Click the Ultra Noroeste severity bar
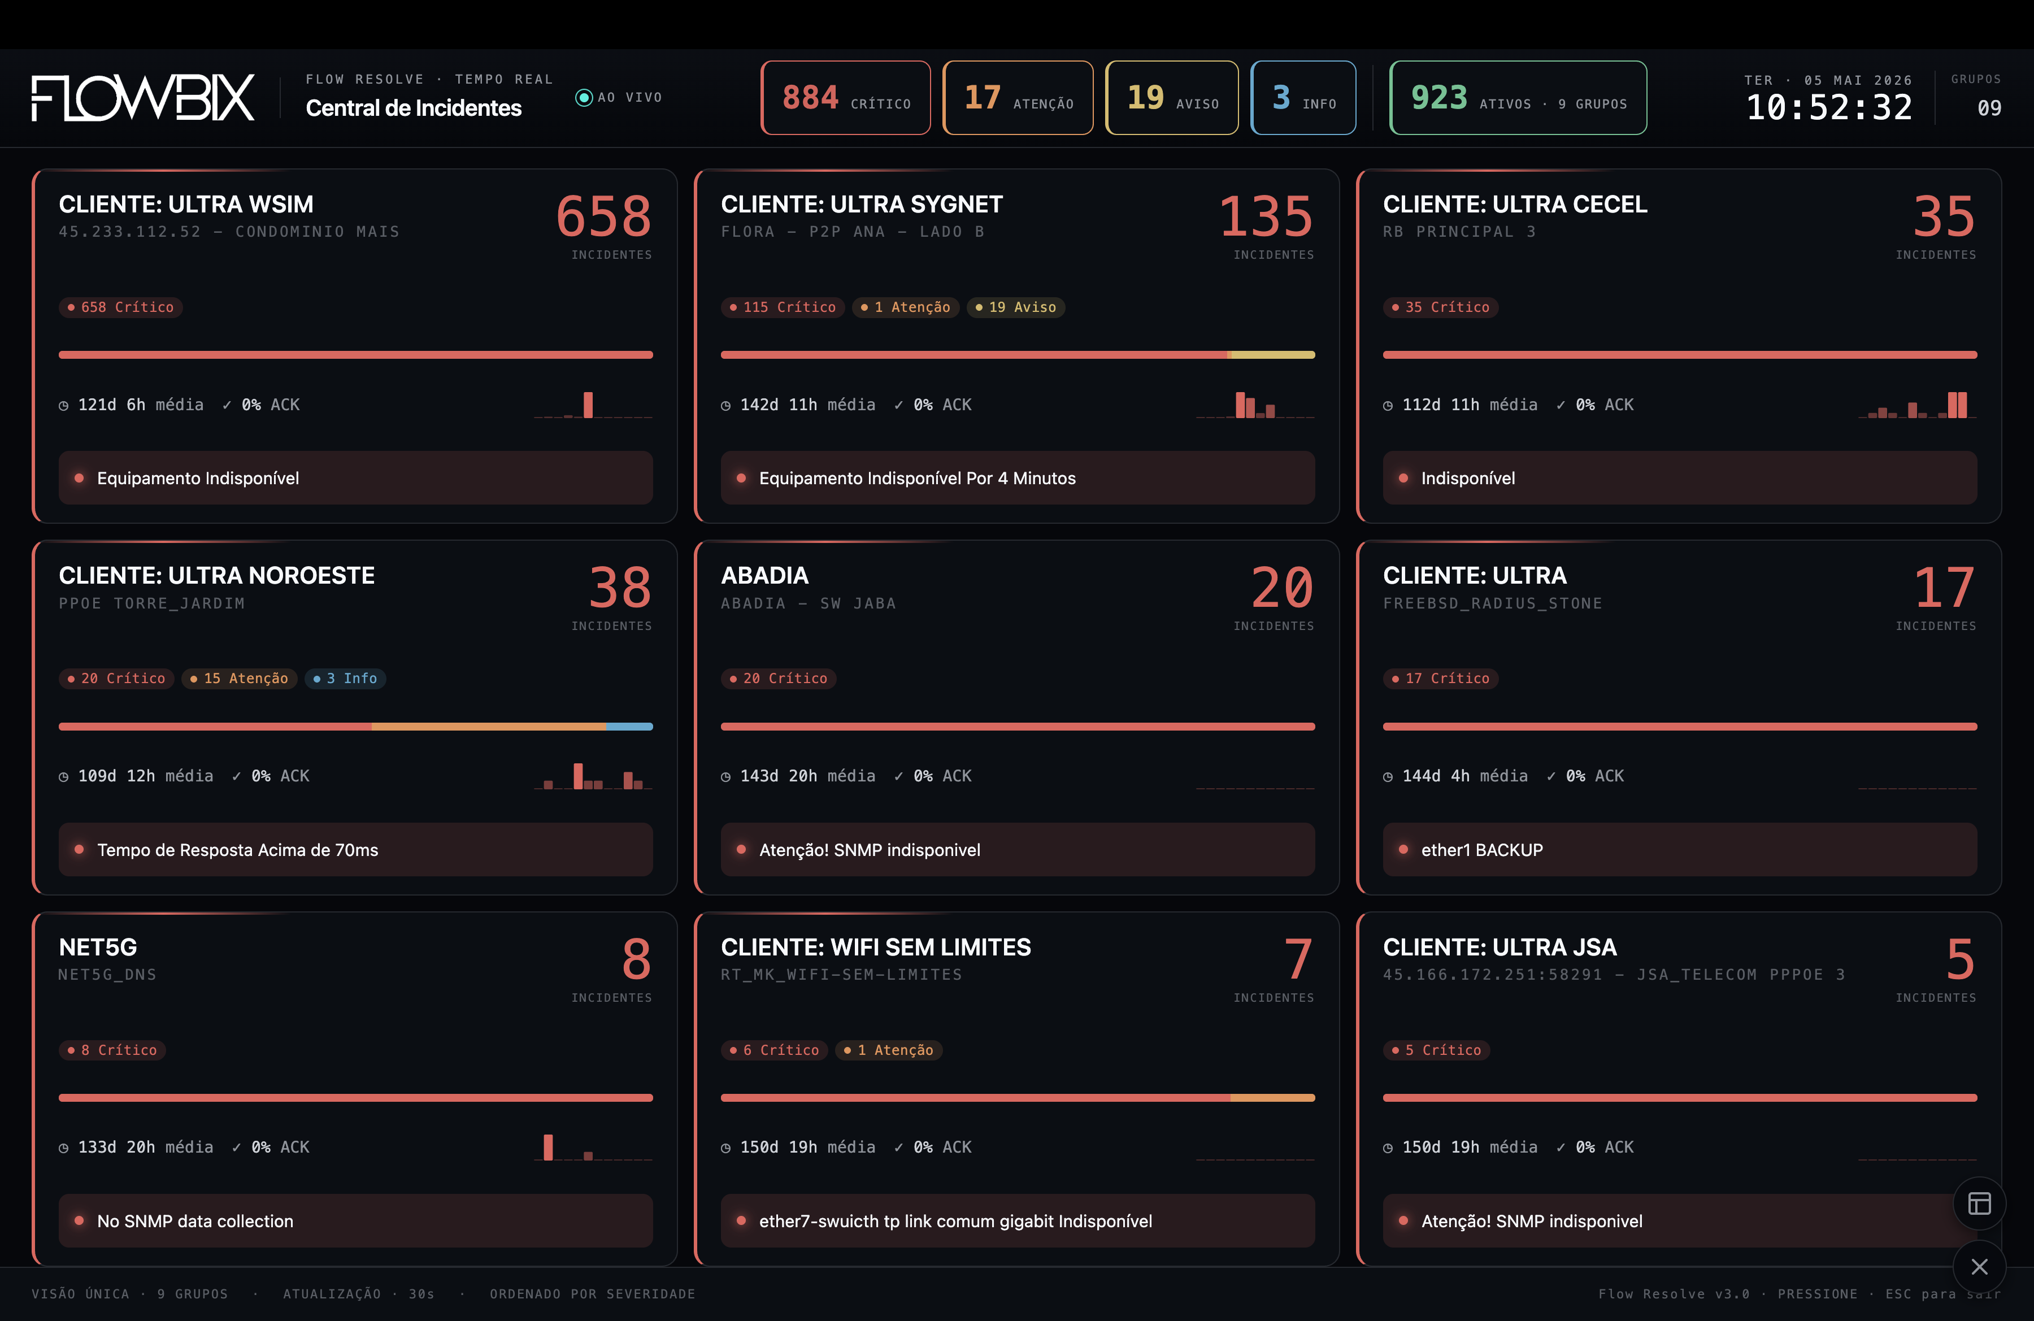 click(x=355, y=726)
